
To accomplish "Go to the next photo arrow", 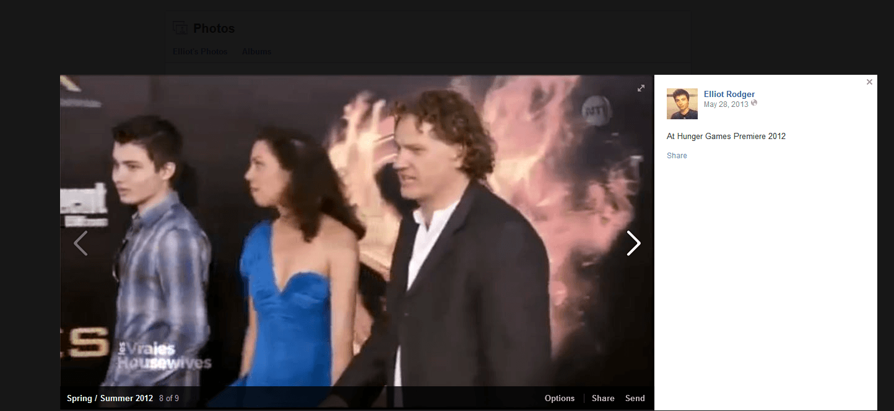I will tap(633, 243).
